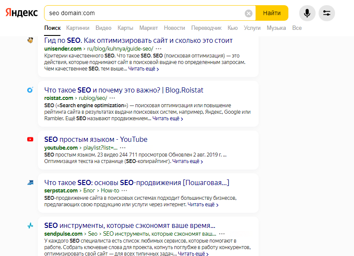Viewport: 354px width, 256px height.
Task: Open 'SEO простым языком - YouTube' result
Action: click(x=96, y=139)
